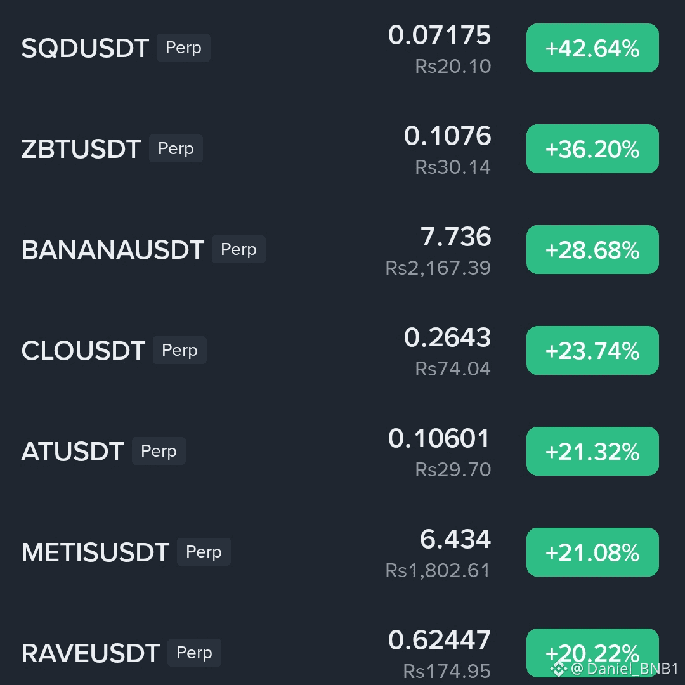Tap the +23.74% change badge
Viewport: 685px width, 685px height.
pos(592,350)
